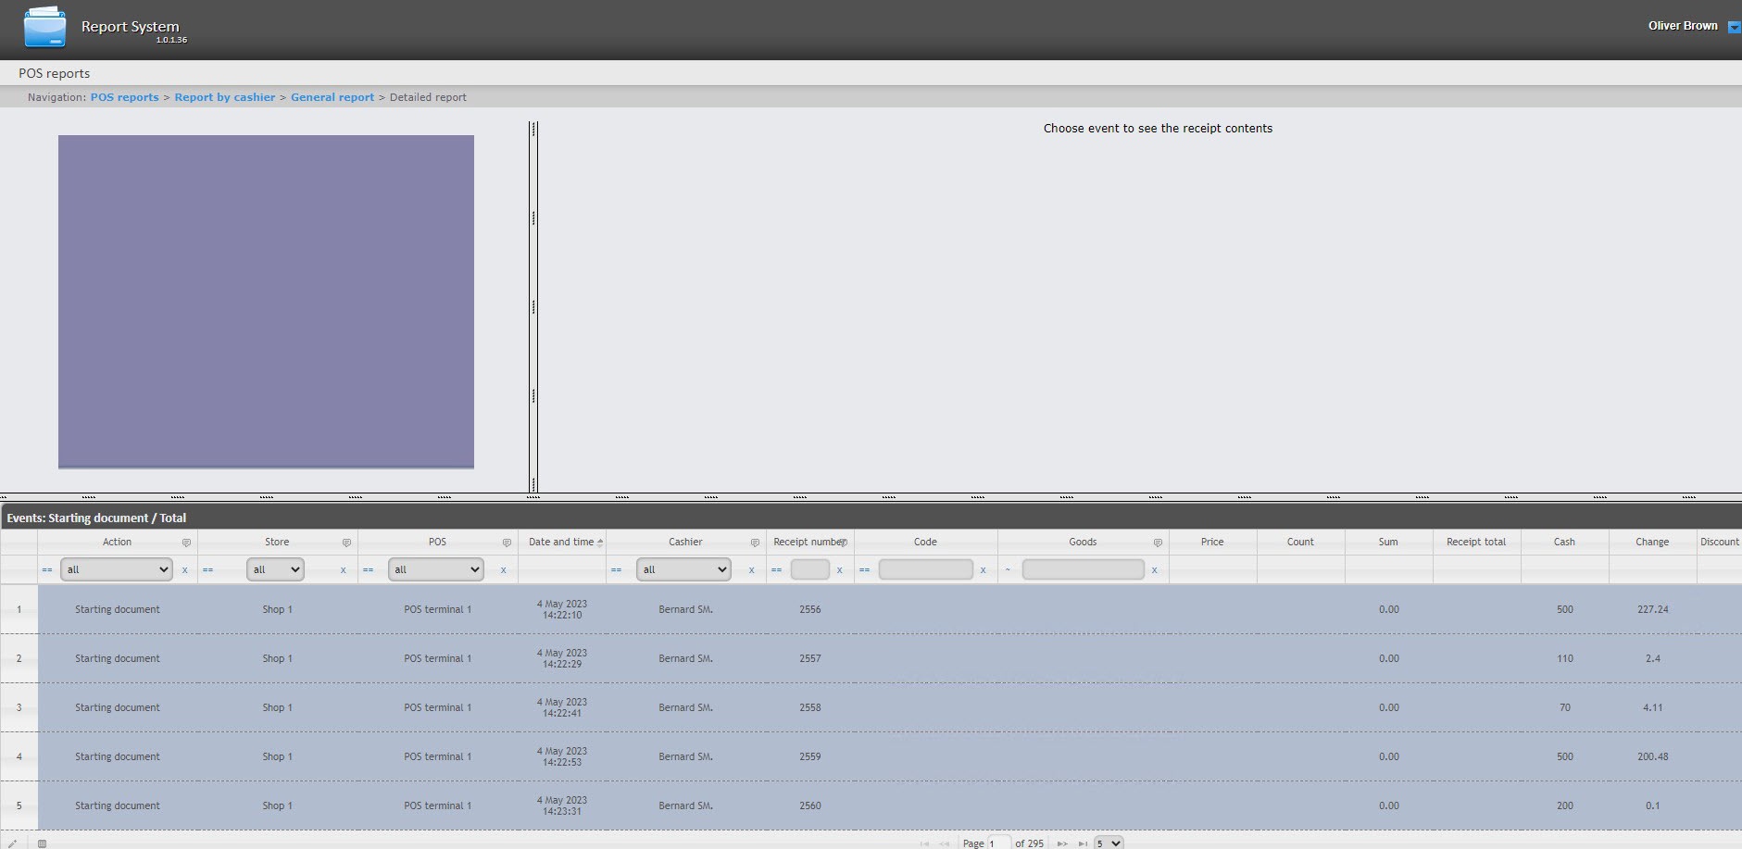The width and height of the screenshot is (1742, 849).
Task: Click the Sum column header
Action: coord(1388,542)
